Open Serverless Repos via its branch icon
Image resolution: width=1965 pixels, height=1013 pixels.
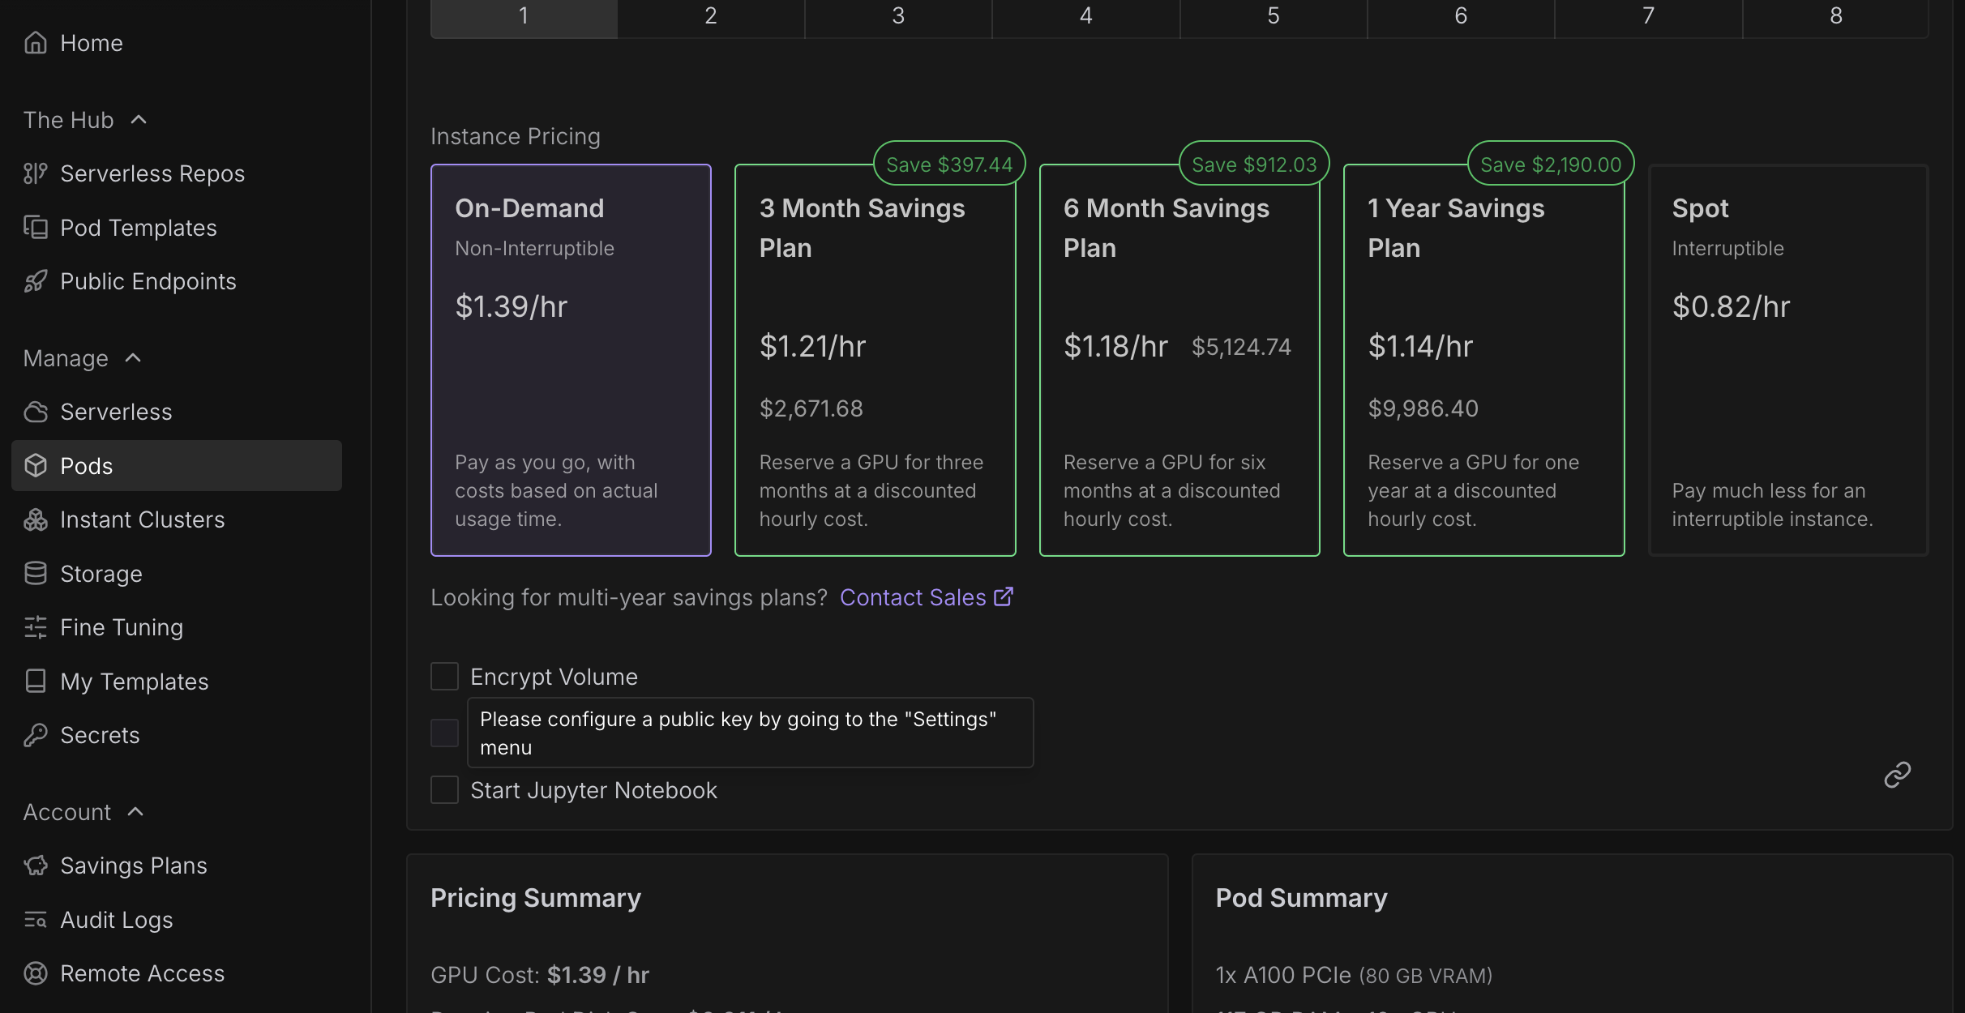click(x=35, y=173)
